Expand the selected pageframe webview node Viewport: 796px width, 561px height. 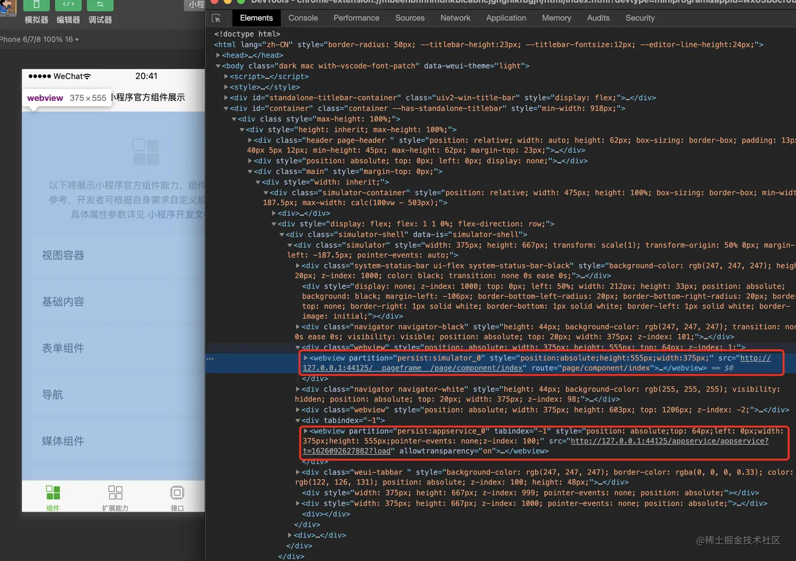tap(305, 358)
